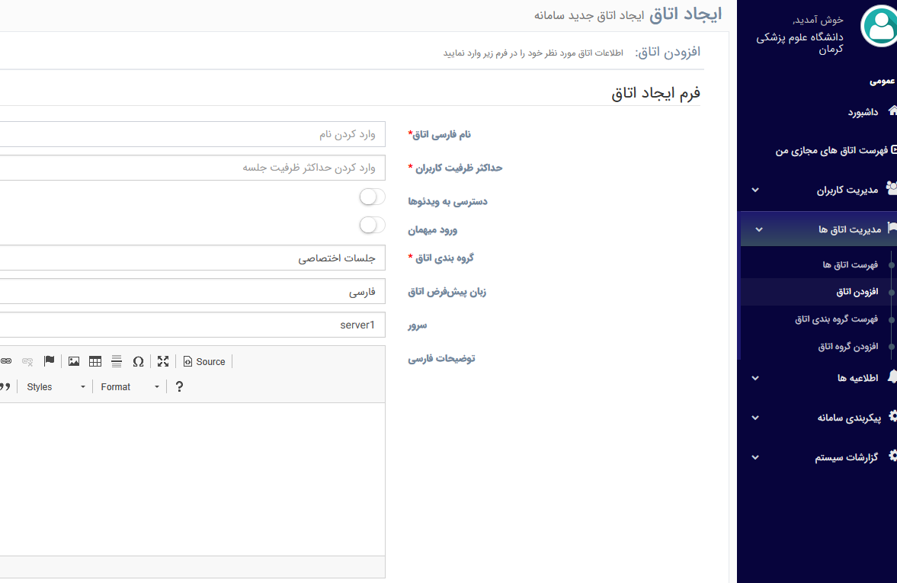Open the Styles dropdown in editor
The width and height of the screenshot is (897, 583).
point(56,386)
